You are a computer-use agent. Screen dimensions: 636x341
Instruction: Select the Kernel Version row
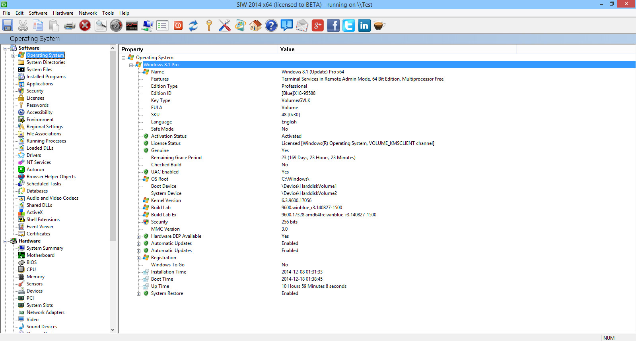click(x=166, y=200)
